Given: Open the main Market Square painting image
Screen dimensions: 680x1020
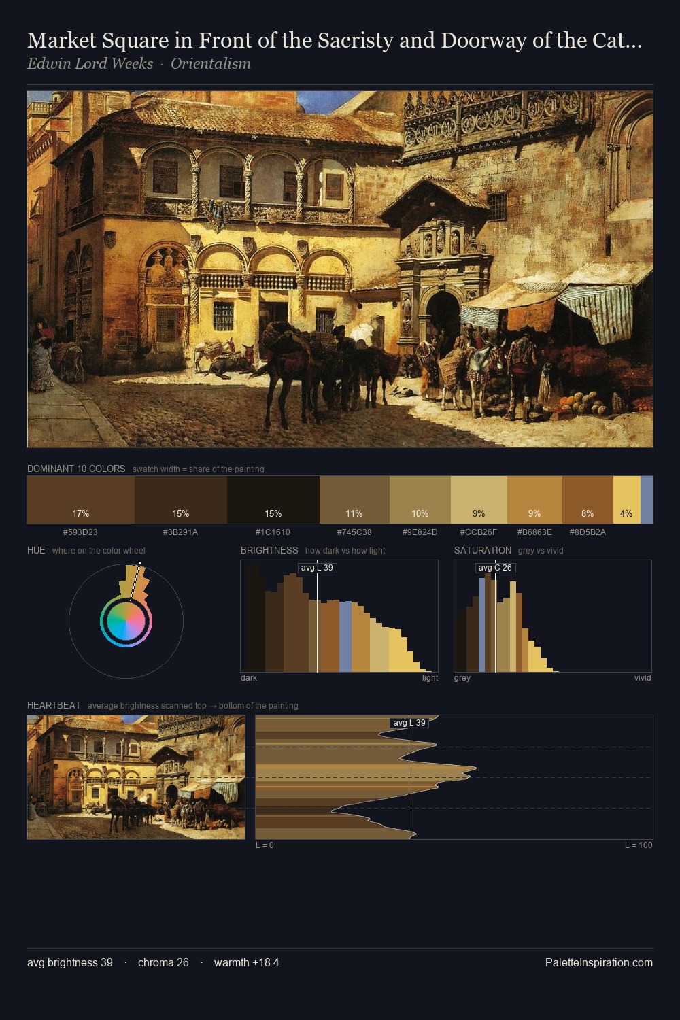Looking at the screenshot, I should (340, 269).
